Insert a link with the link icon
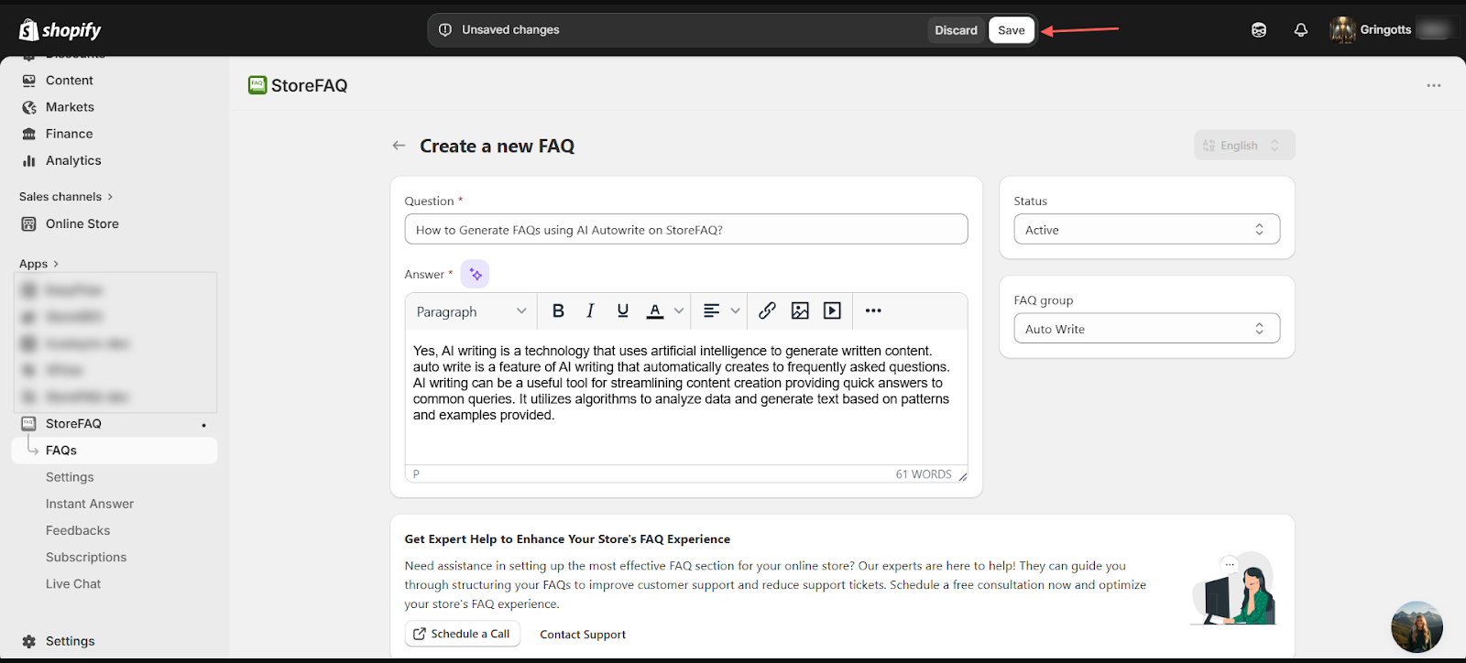 [x=768, y=311]
